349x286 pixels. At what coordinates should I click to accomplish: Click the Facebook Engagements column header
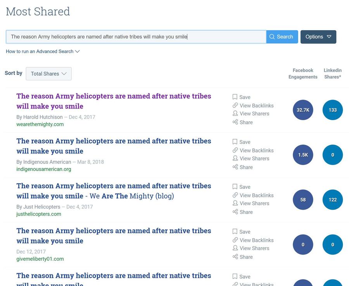pos(303,74)
